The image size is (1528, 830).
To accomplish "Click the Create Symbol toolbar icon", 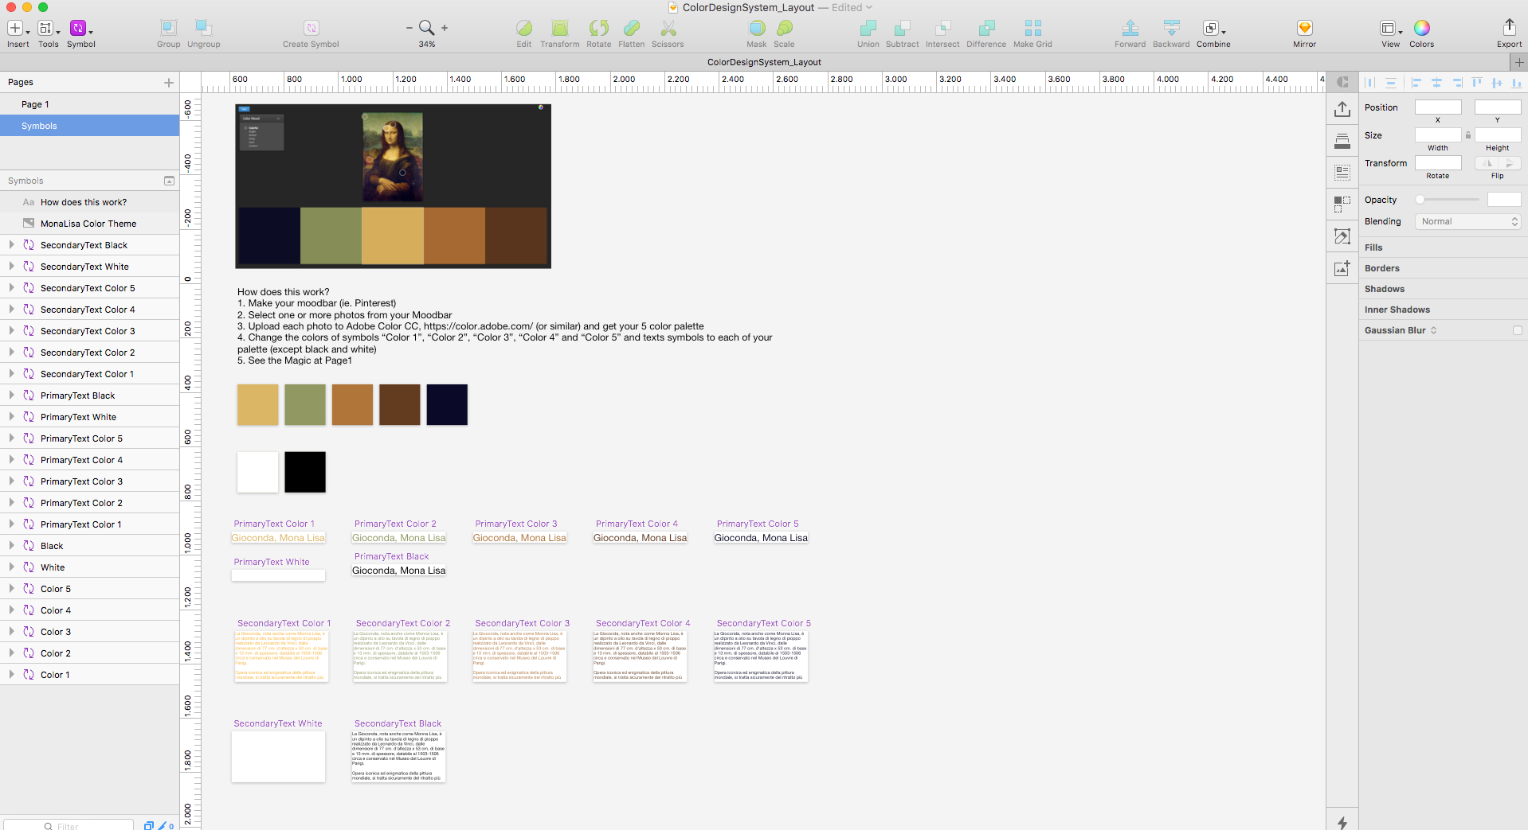I will coord(311,29).
